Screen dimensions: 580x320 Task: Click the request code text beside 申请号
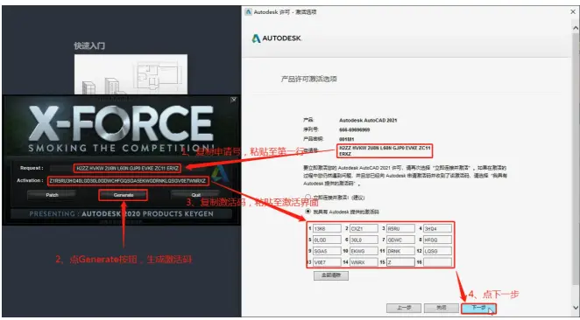tap(385, 150)
